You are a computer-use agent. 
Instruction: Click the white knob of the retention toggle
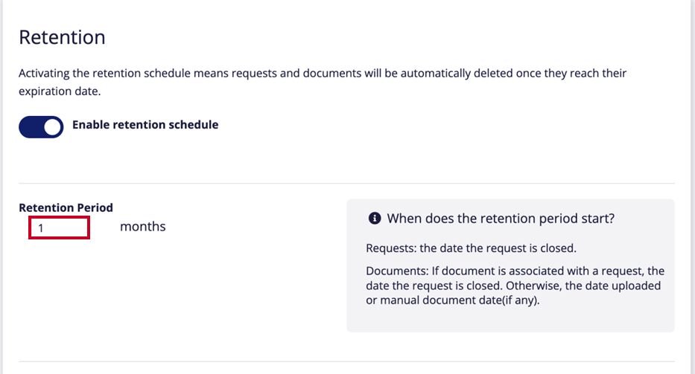(52, 127)
